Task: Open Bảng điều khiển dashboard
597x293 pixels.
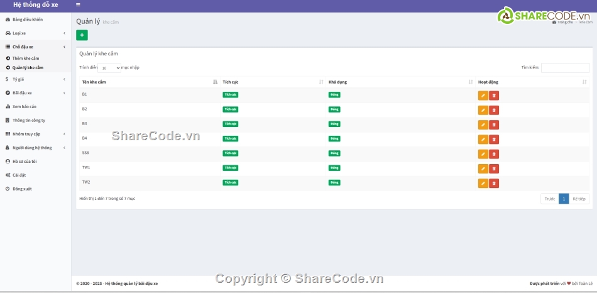Action: [35, 19]
